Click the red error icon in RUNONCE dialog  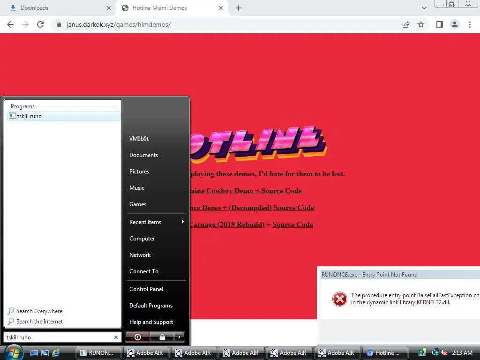(x=340, y=299)
